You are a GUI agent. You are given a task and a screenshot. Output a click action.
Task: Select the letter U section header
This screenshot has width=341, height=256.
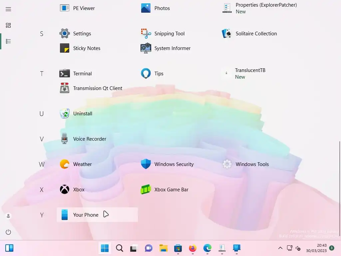(x=42, y=114)
